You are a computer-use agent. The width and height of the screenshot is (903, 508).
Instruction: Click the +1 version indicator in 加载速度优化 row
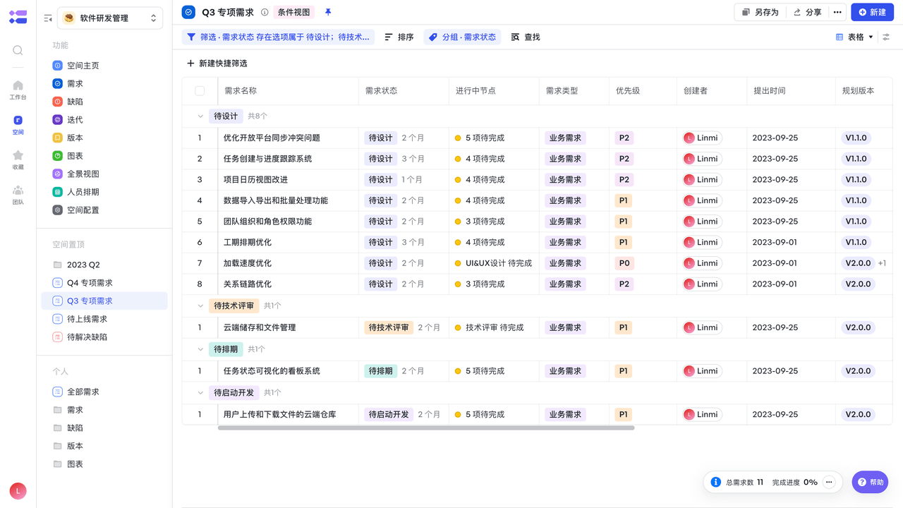(882, 263)
